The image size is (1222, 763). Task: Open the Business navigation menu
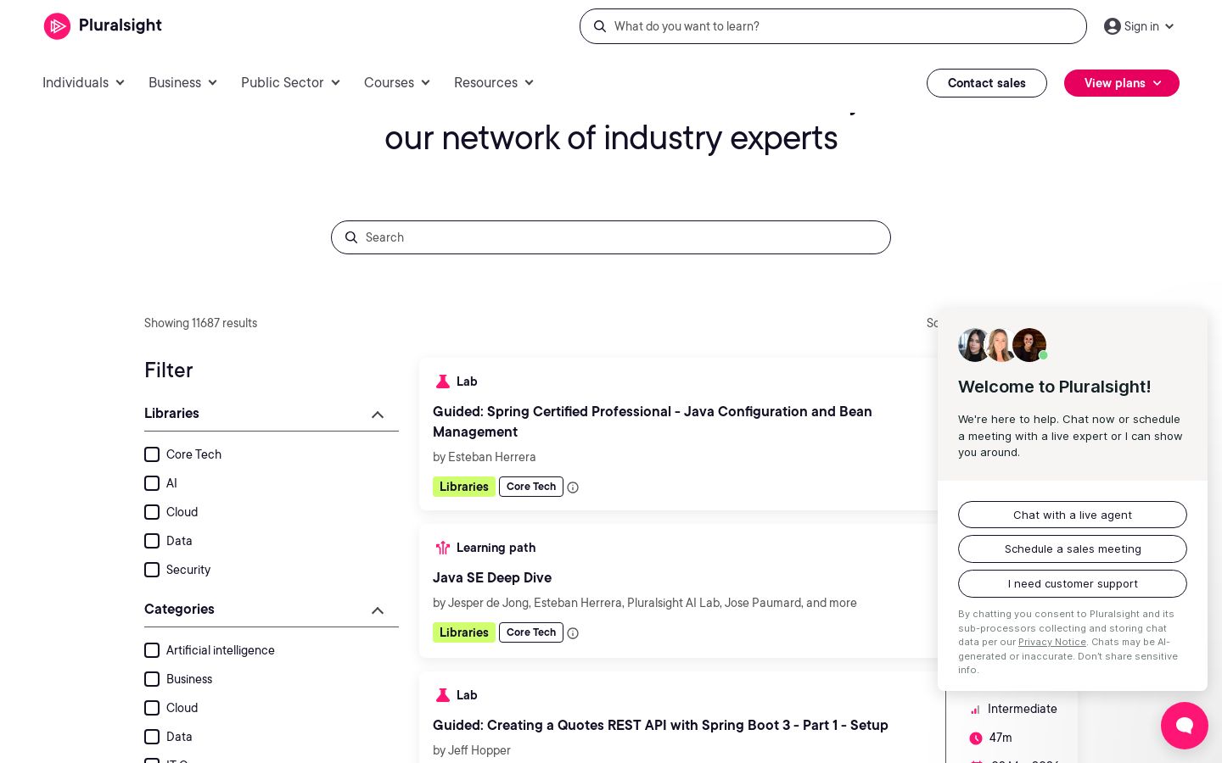(183, 82)
